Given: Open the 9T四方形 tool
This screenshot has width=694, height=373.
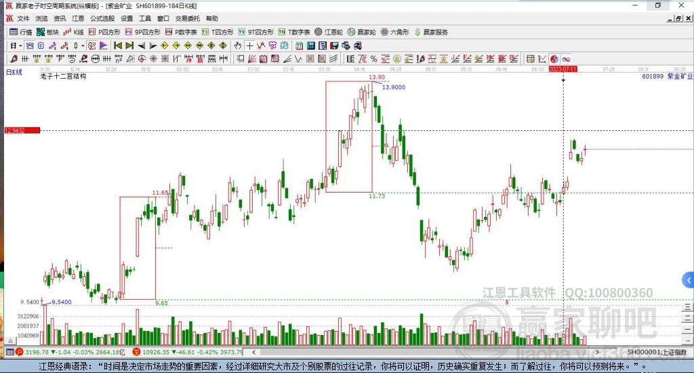Looking at the screenshot, I should tap(256, 32).
